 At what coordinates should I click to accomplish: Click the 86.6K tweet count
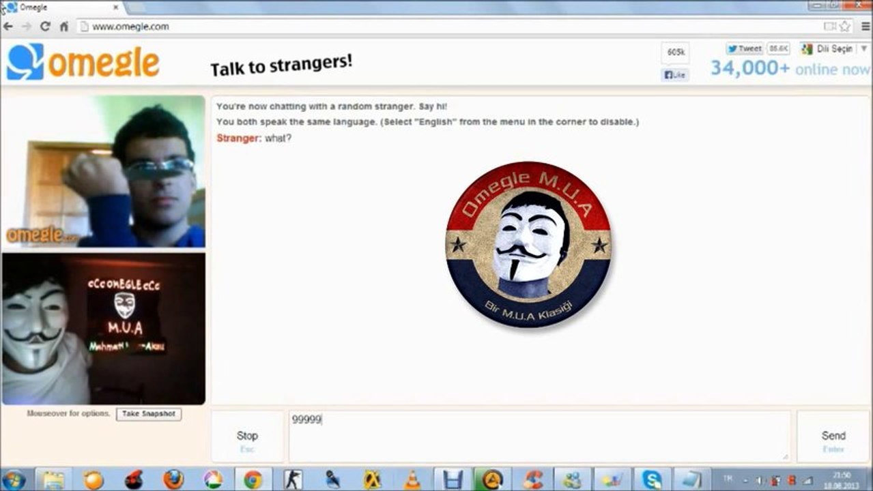(778, 49)
